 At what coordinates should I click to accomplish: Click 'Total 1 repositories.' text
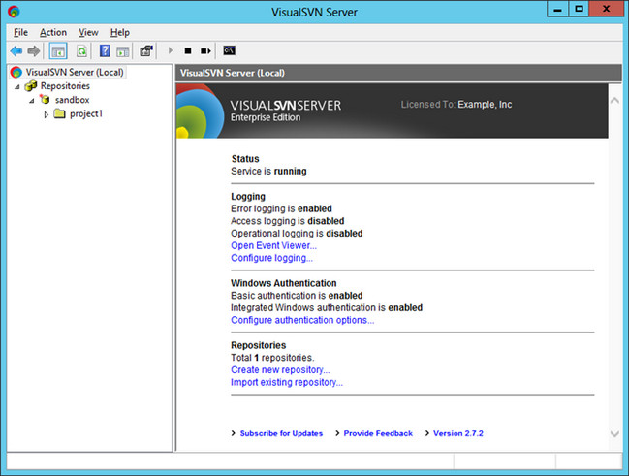point(272,358)
